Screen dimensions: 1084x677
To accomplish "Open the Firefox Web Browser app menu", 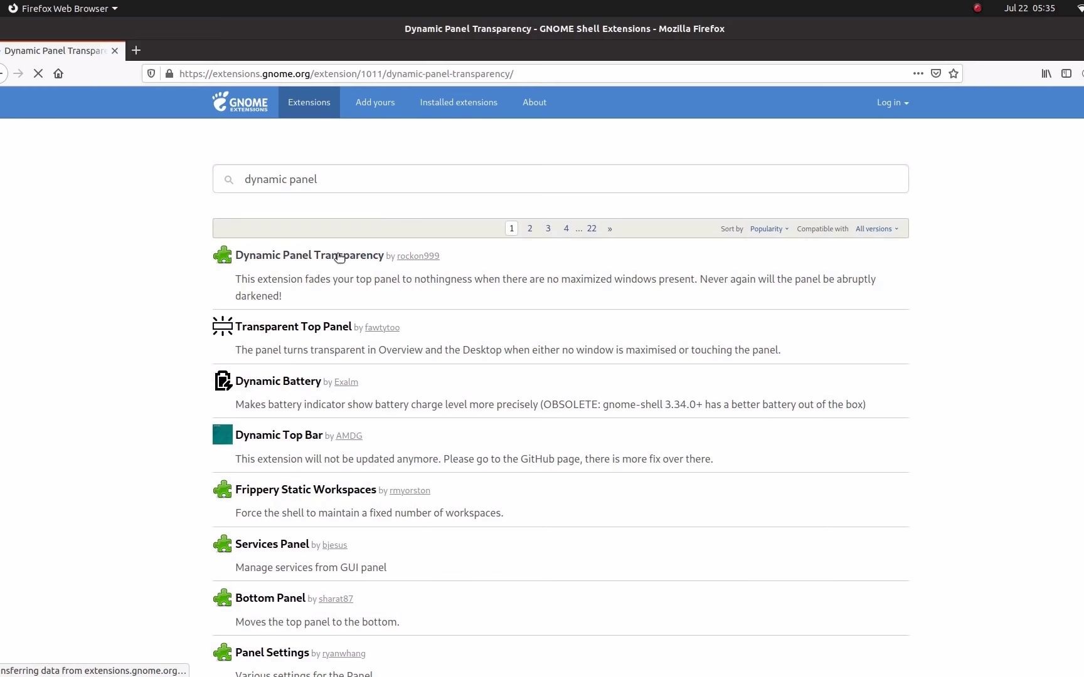I will tap(63, 8).
